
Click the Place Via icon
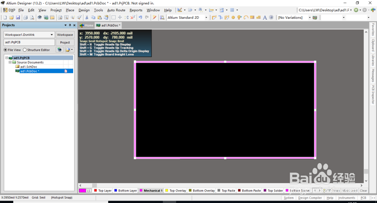pos(239,18)
